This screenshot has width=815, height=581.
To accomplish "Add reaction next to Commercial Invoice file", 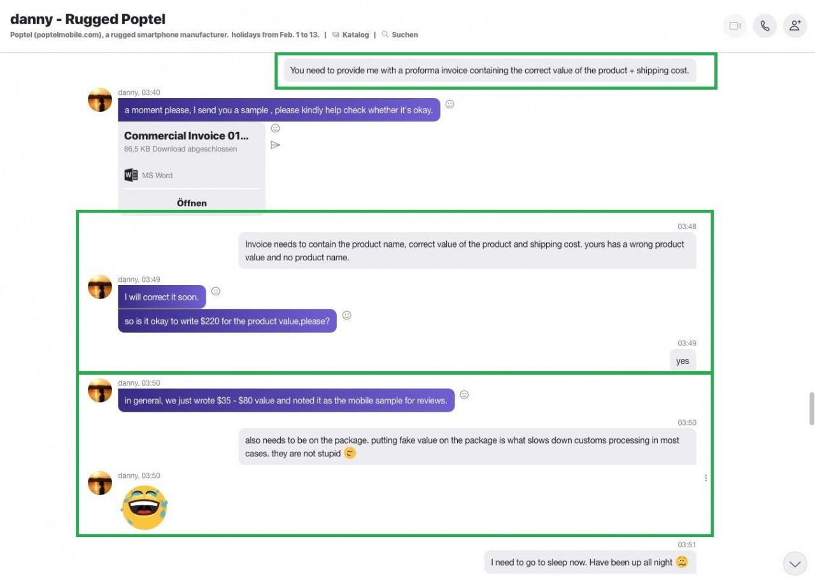I will [275, 128].
